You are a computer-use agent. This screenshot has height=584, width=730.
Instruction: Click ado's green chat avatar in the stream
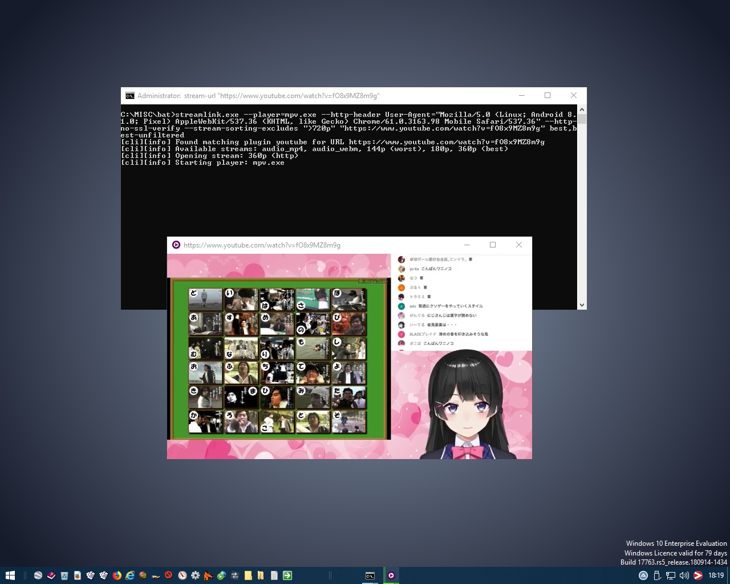pyautogui.click(x=401, y=306)
